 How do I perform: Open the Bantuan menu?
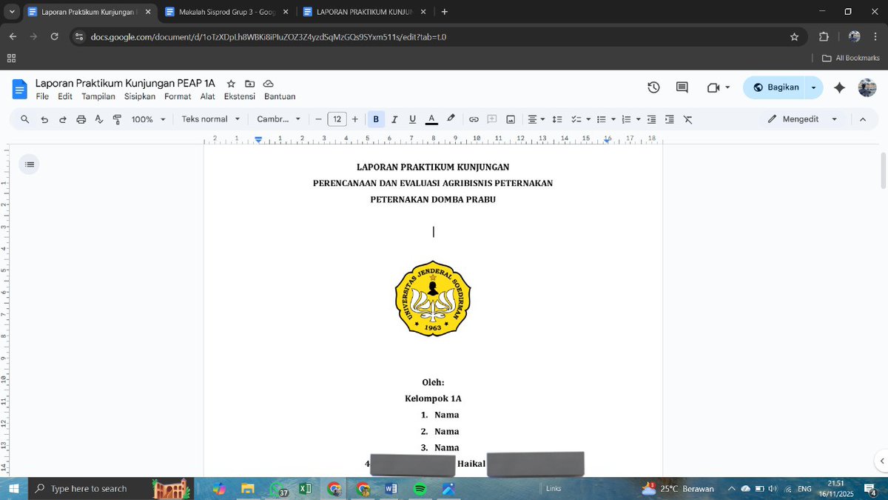tap(280, 96)
